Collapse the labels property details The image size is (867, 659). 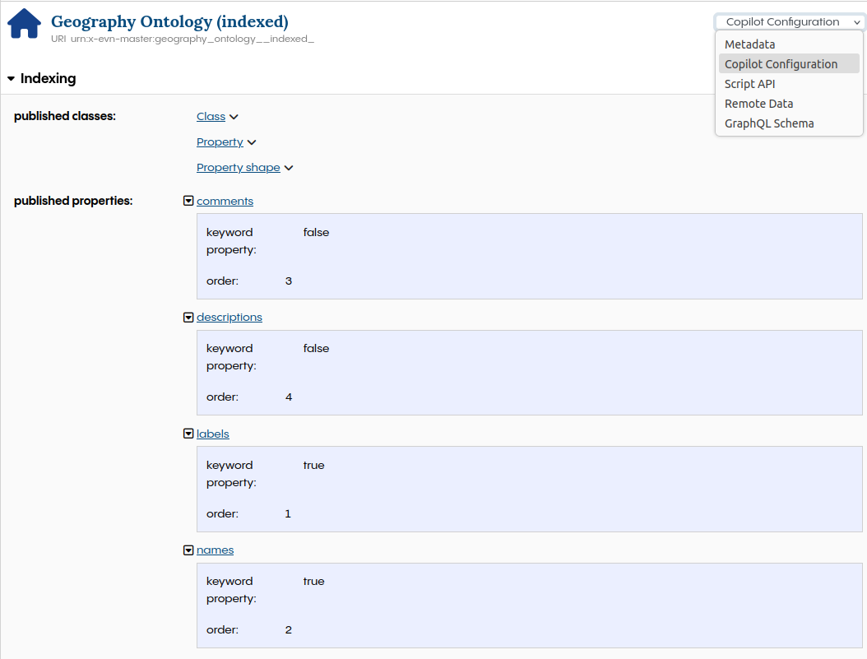tap(188, 434)
